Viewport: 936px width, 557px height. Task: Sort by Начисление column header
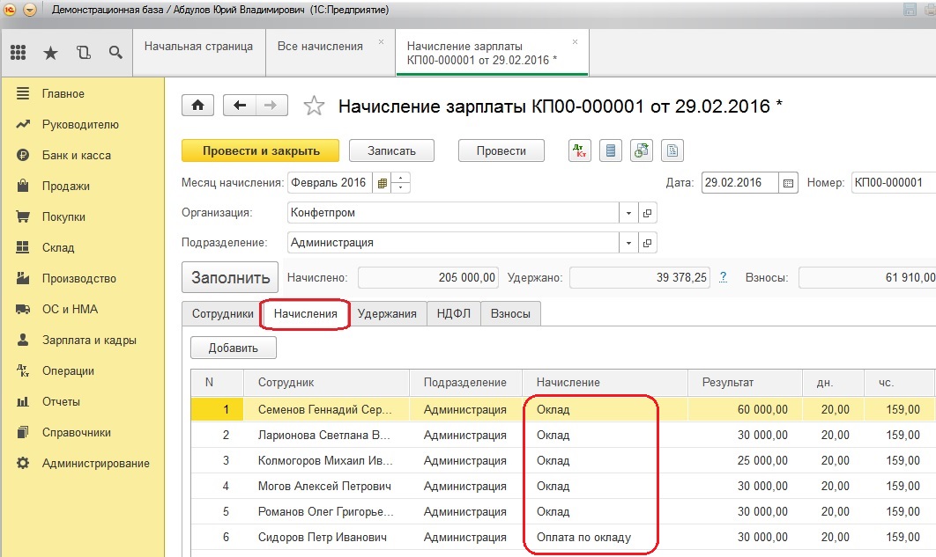pyautogui.click(x=605, y=383)
